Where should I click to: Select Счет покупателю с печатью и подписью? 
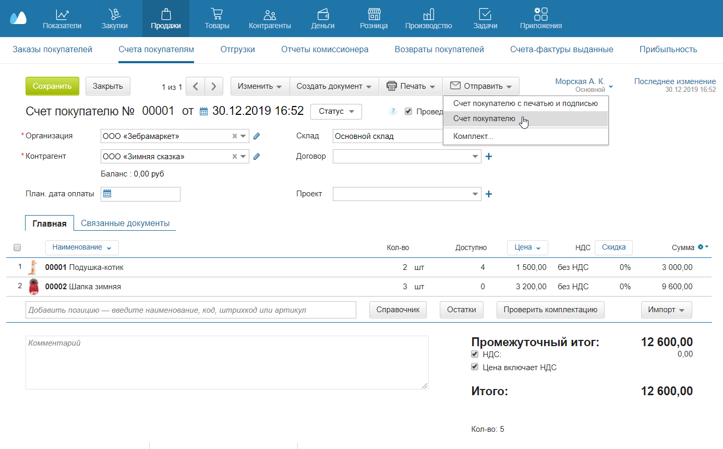525,103
